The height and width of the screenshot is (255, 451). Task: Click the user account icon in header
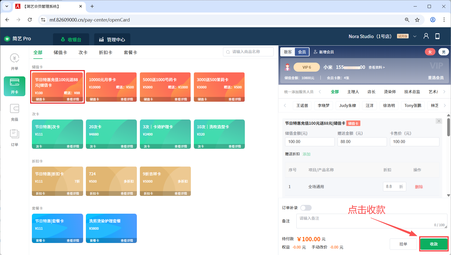pos(426,36)
